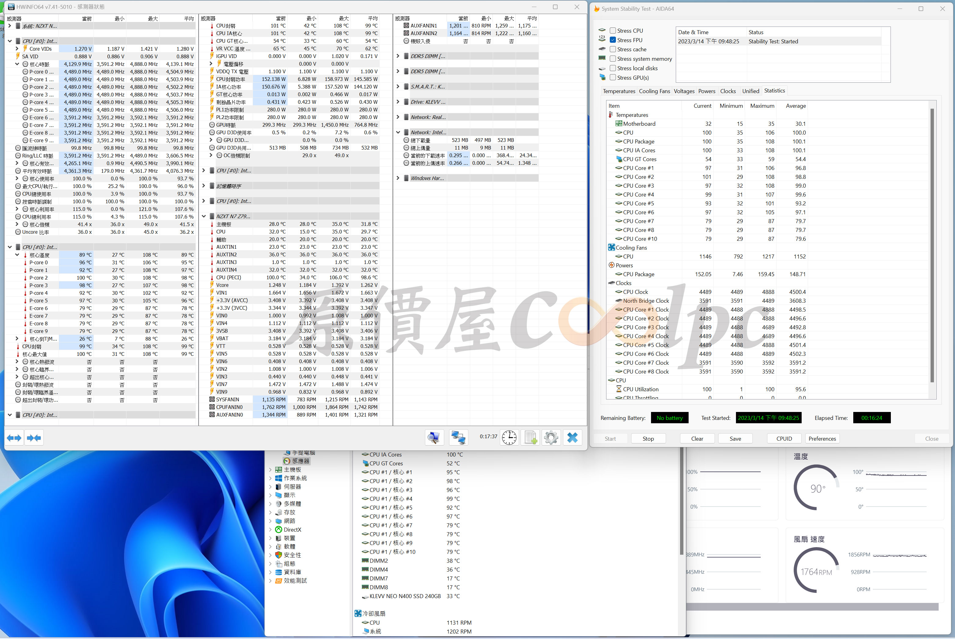955x639 pixels.
Task: Expand the 系統: NZXT N... section
Action: 10,26
